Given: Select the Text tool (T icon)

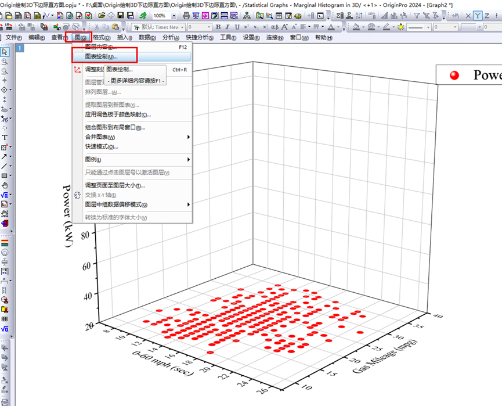Looking at the screenshot, I should pos(5,138).
